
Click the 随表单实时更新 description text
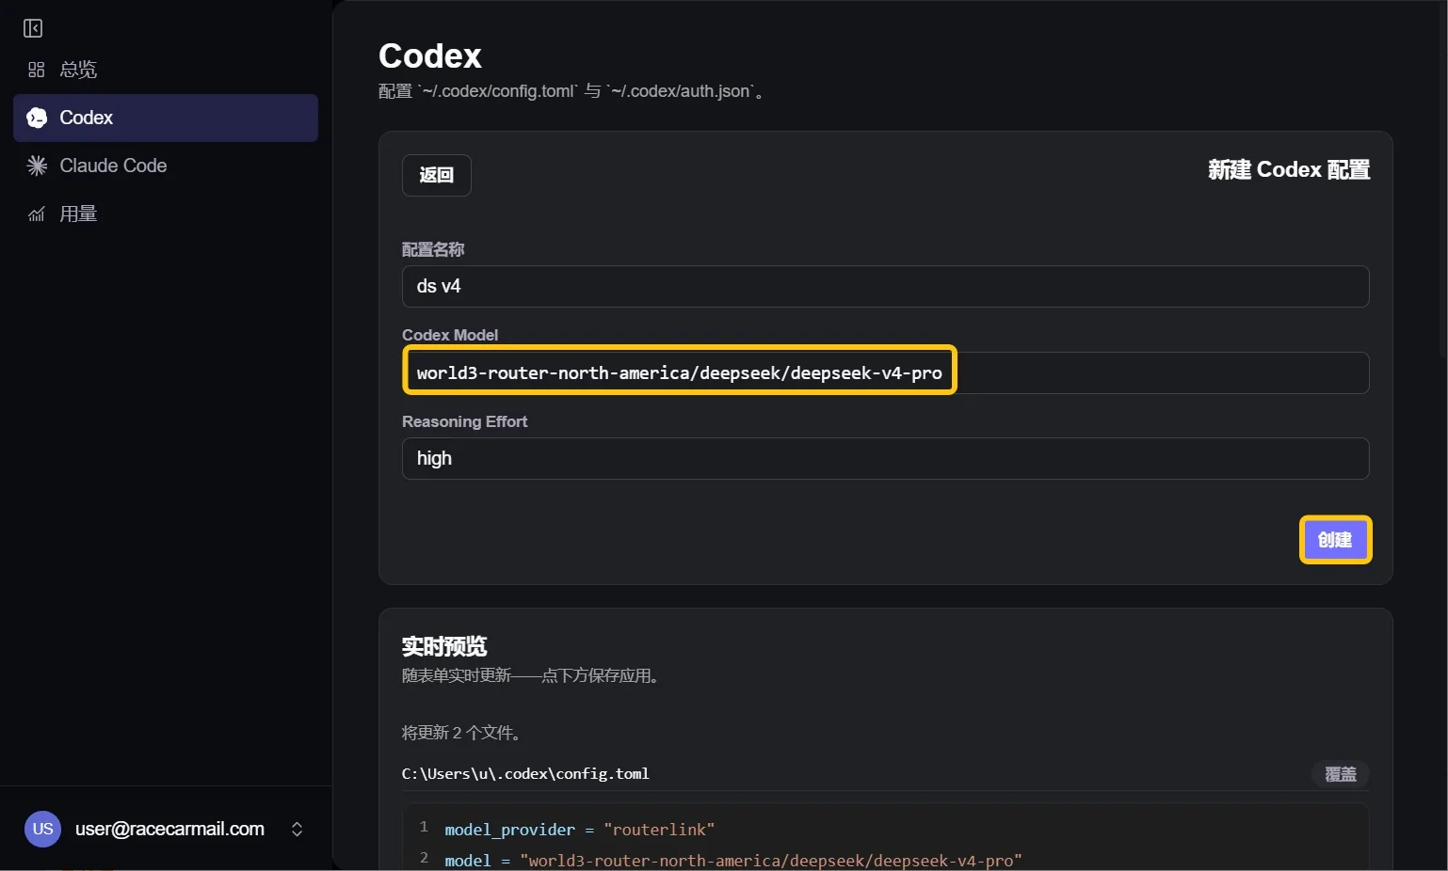click(531, 675)
